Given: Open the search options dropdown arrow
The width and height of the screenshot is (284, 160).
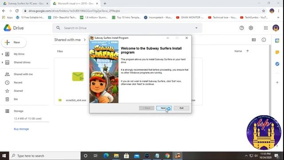Looking at the screenshot, I should pos(196,28).
